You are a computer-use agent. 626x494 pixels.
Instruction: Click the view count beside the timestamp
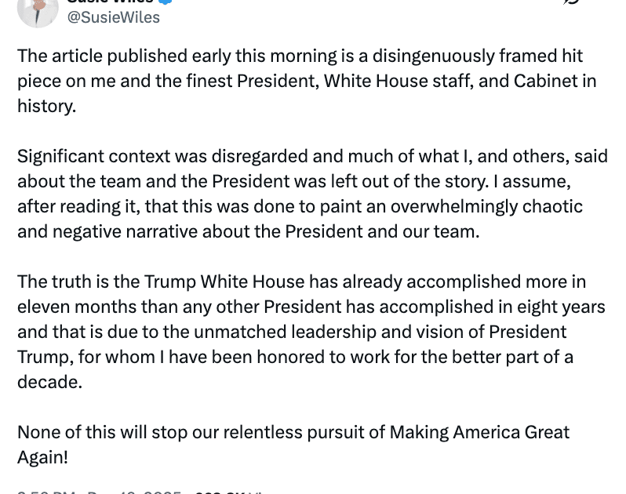click(x=227, y=491)
